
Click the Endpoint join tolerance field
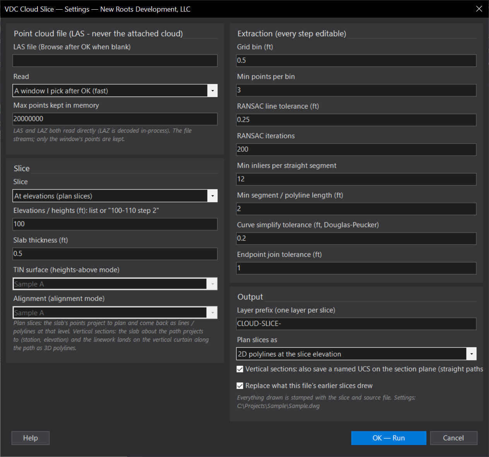(x=356, y=268)
